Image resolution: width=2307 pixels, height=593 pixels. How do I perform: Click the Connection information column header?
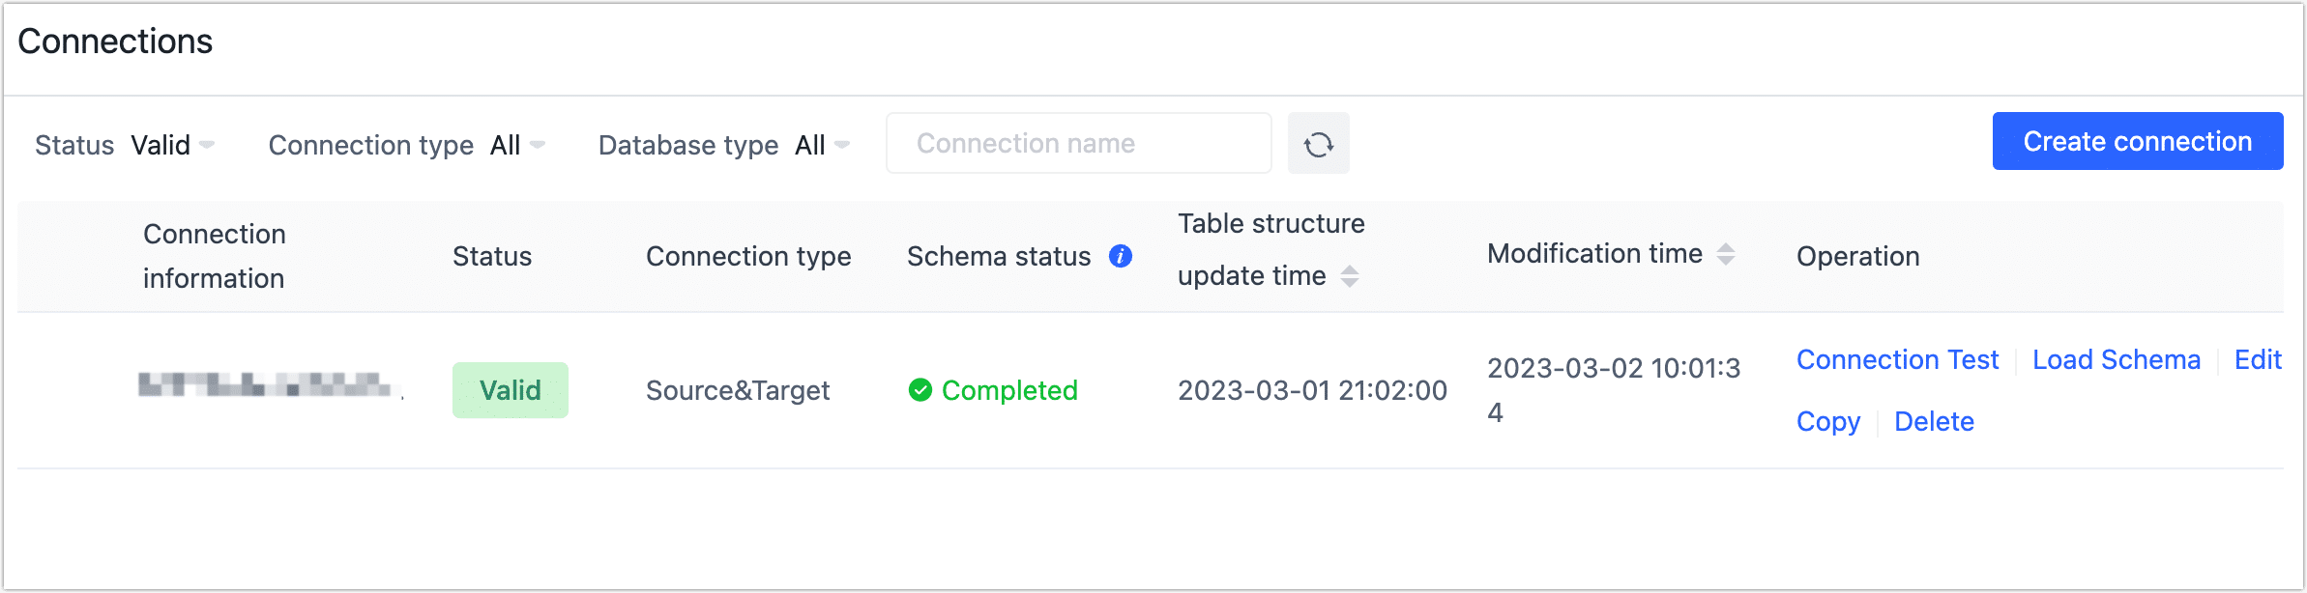[x=214, y=256]
